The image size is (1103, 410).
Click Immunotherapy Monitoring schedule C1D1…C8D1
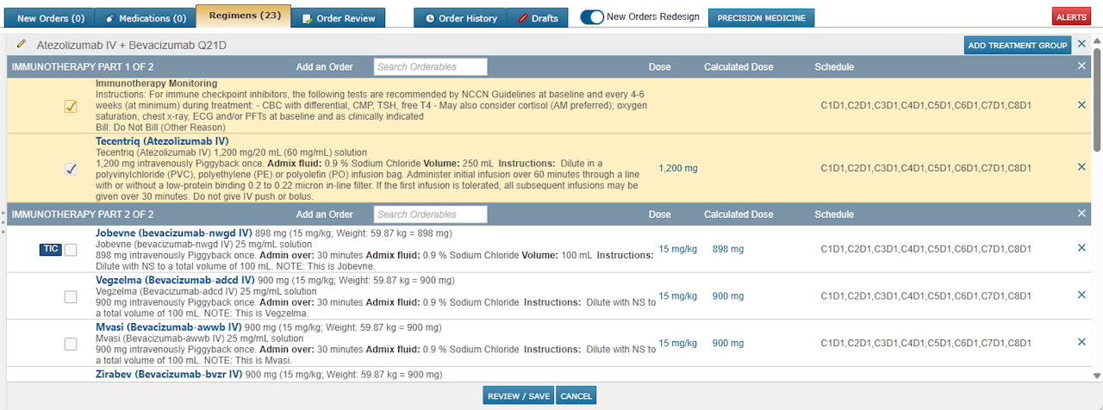pos(925,106)
